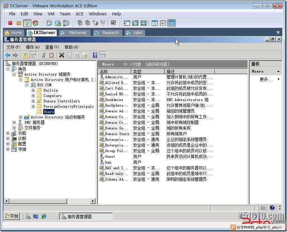
Task: Click the refresh toolbar icon
Action: pyautogui.click(x=78, y=55)
